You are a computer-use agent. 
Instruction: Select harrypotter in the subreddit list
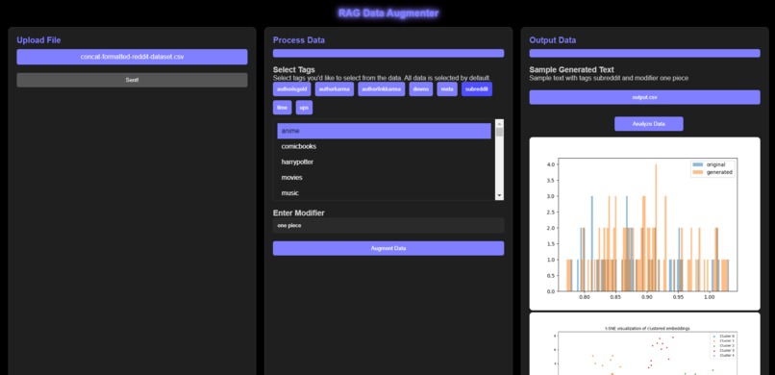(384, 162)
